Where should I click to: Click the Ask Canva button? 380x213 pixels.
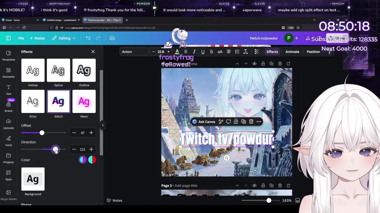click(x=204, y=122)
